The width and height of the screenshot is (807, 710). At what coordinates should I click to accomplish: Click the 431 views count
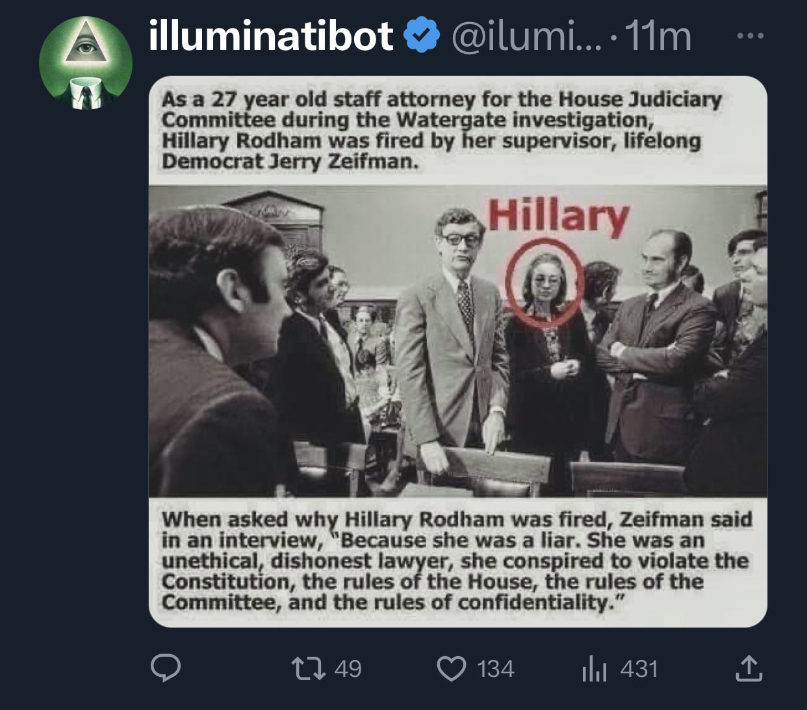tap(639, 668)
